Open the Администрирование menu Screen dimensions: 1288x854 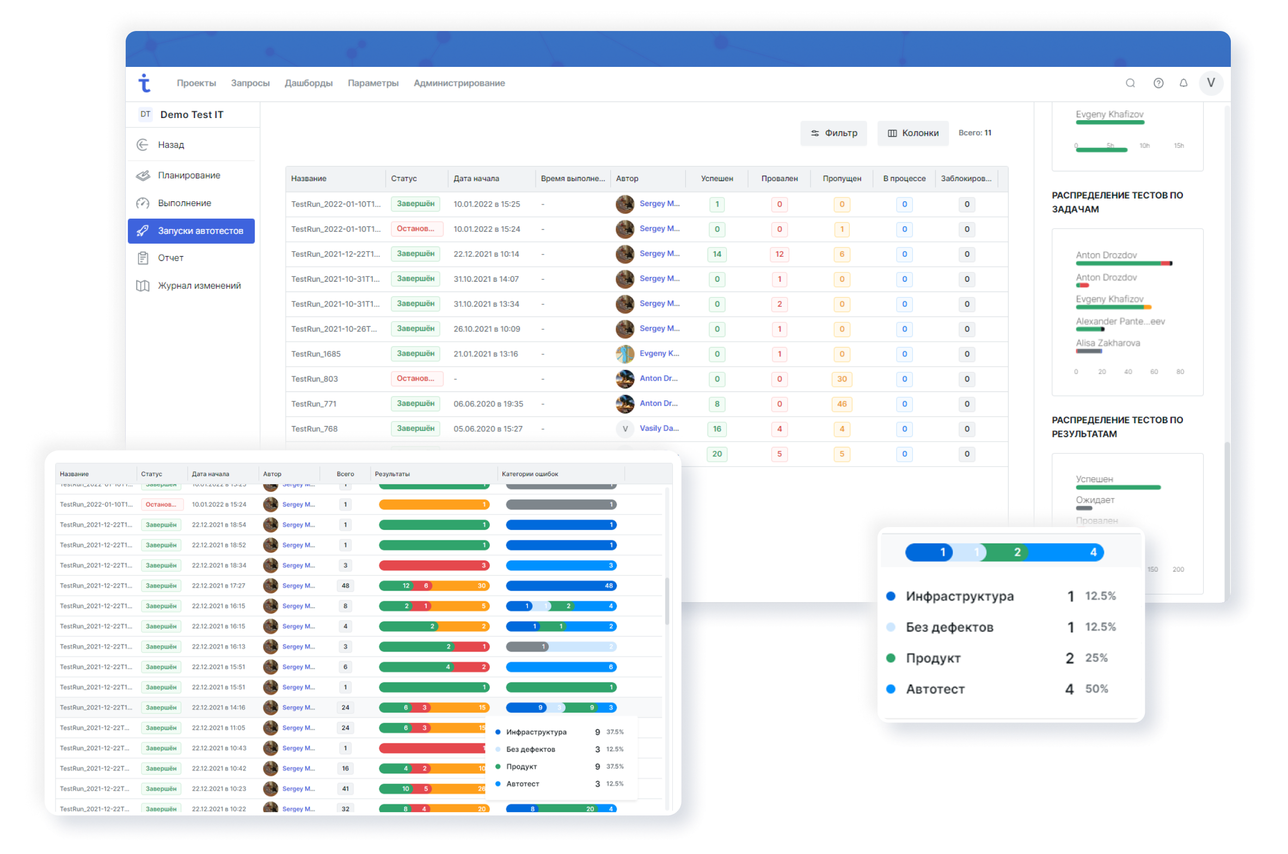459,83
